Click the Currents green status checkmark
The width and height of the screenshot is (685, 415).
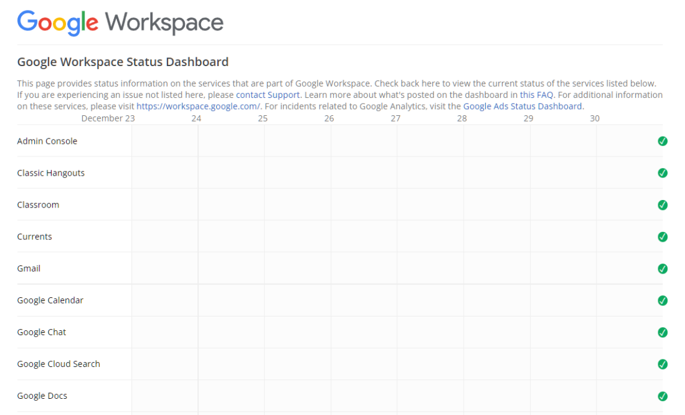pos(663,237)
